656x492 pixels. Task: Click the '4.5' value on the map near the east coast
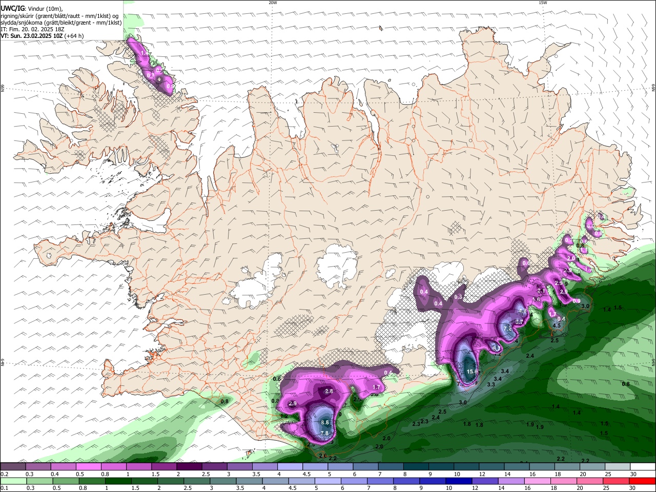[557, 325]
